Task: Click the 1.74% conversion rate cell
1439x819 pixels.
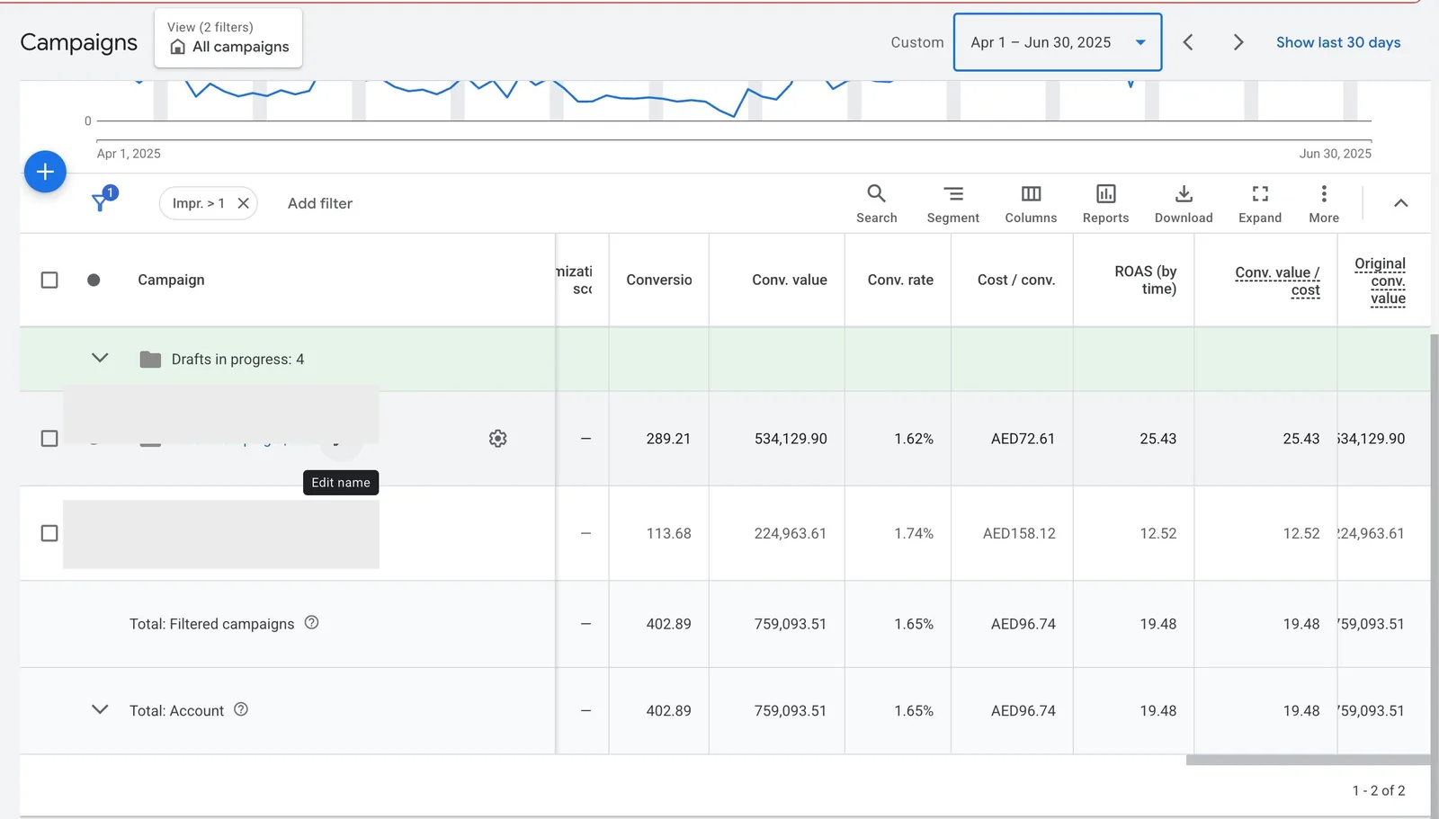Action: [914, 533]
